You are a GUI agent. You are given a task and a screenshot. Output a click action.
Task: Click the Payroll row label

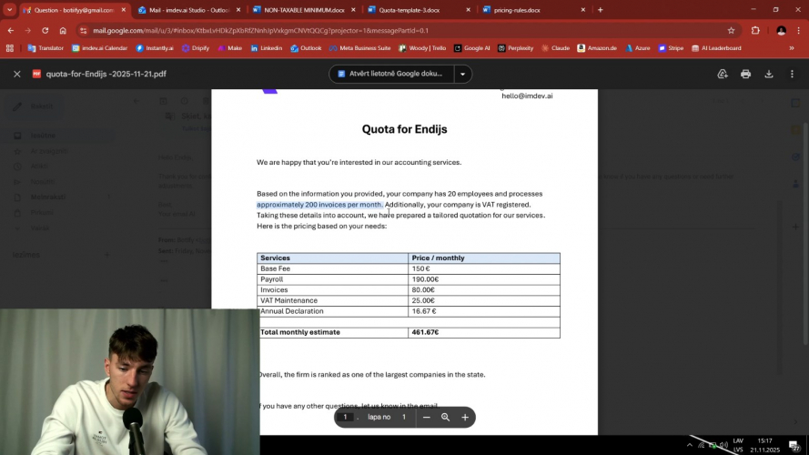[x=272, y=279]
